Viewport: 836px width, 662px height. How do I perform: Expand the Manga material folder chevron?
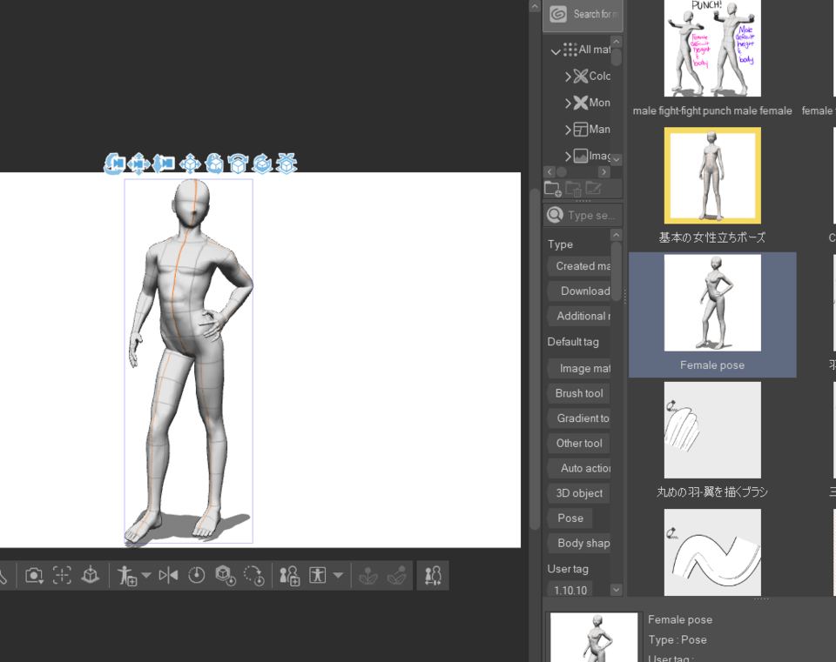coord(568,130)
